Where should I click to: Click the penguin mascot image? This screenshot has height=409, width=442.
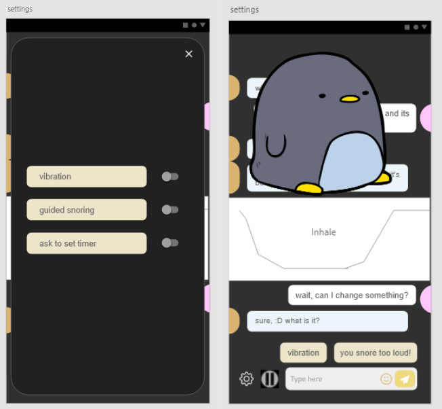point(320,124)
